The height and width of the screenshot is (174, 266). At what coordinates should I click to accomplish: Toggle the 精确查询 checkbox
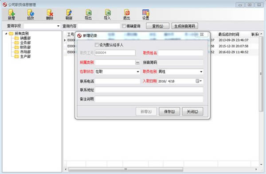[124, 26]
